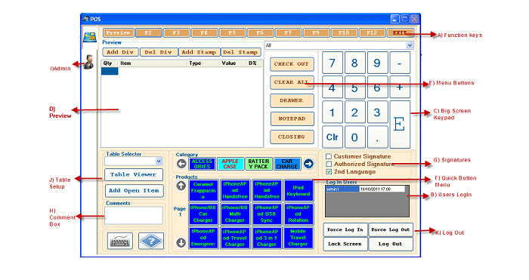Move products page up with up arrow

click(x=181, y=186)
